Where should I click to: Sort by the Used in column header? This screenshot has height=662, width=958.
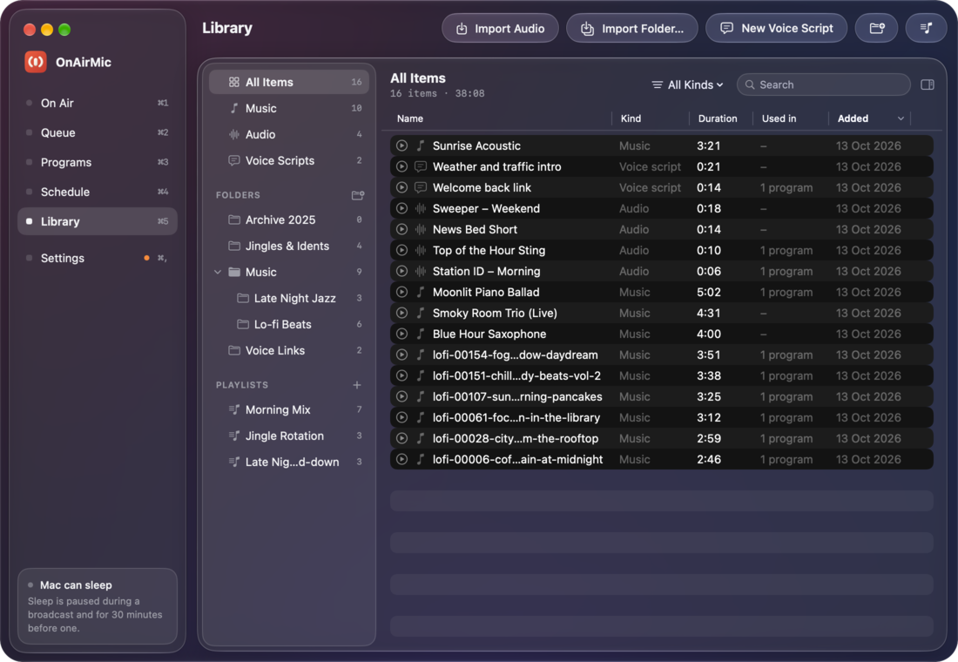(x=779, y=118)
